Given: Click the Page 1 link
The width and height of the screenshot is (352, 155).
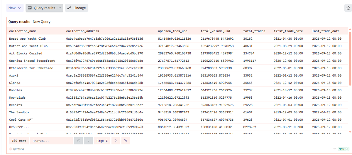Looking at the screenshot, I should (102, 141).
